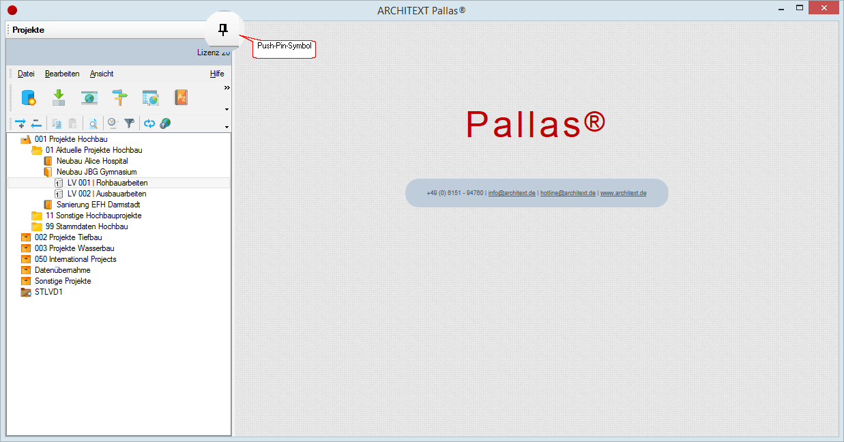The image size is (844, 442).
Task: Open the Datei menu
Action: tap(26, 74)
